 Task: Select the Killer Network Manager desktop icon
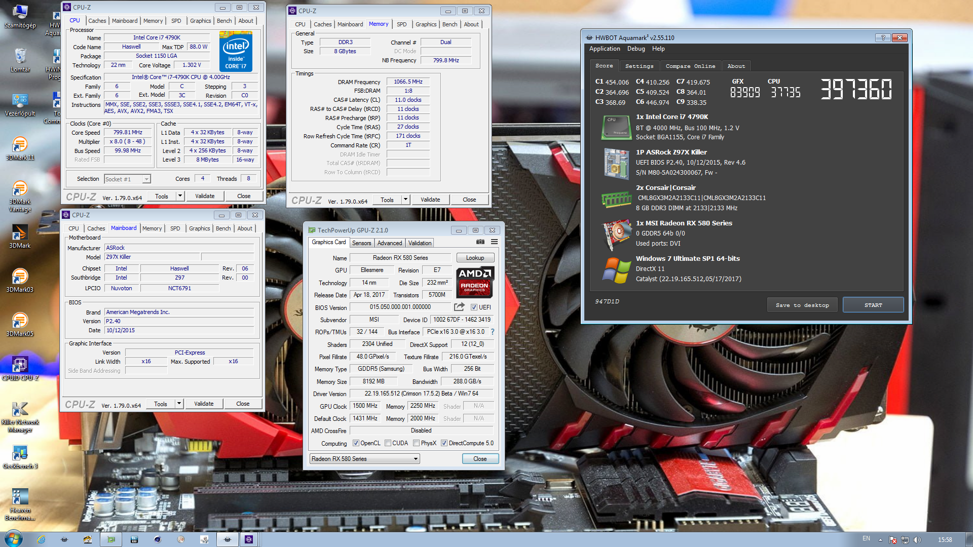pyautogui.click(x=20, y=416)
